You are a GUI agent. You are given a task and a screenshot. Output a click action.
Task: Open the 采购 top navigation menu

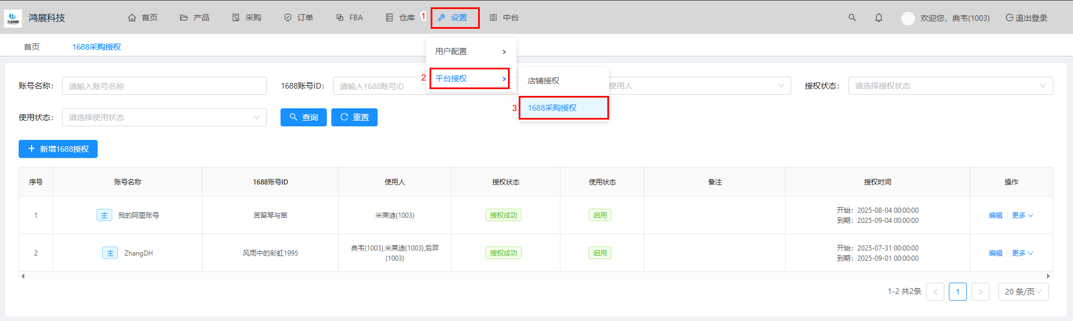(247, 17)
